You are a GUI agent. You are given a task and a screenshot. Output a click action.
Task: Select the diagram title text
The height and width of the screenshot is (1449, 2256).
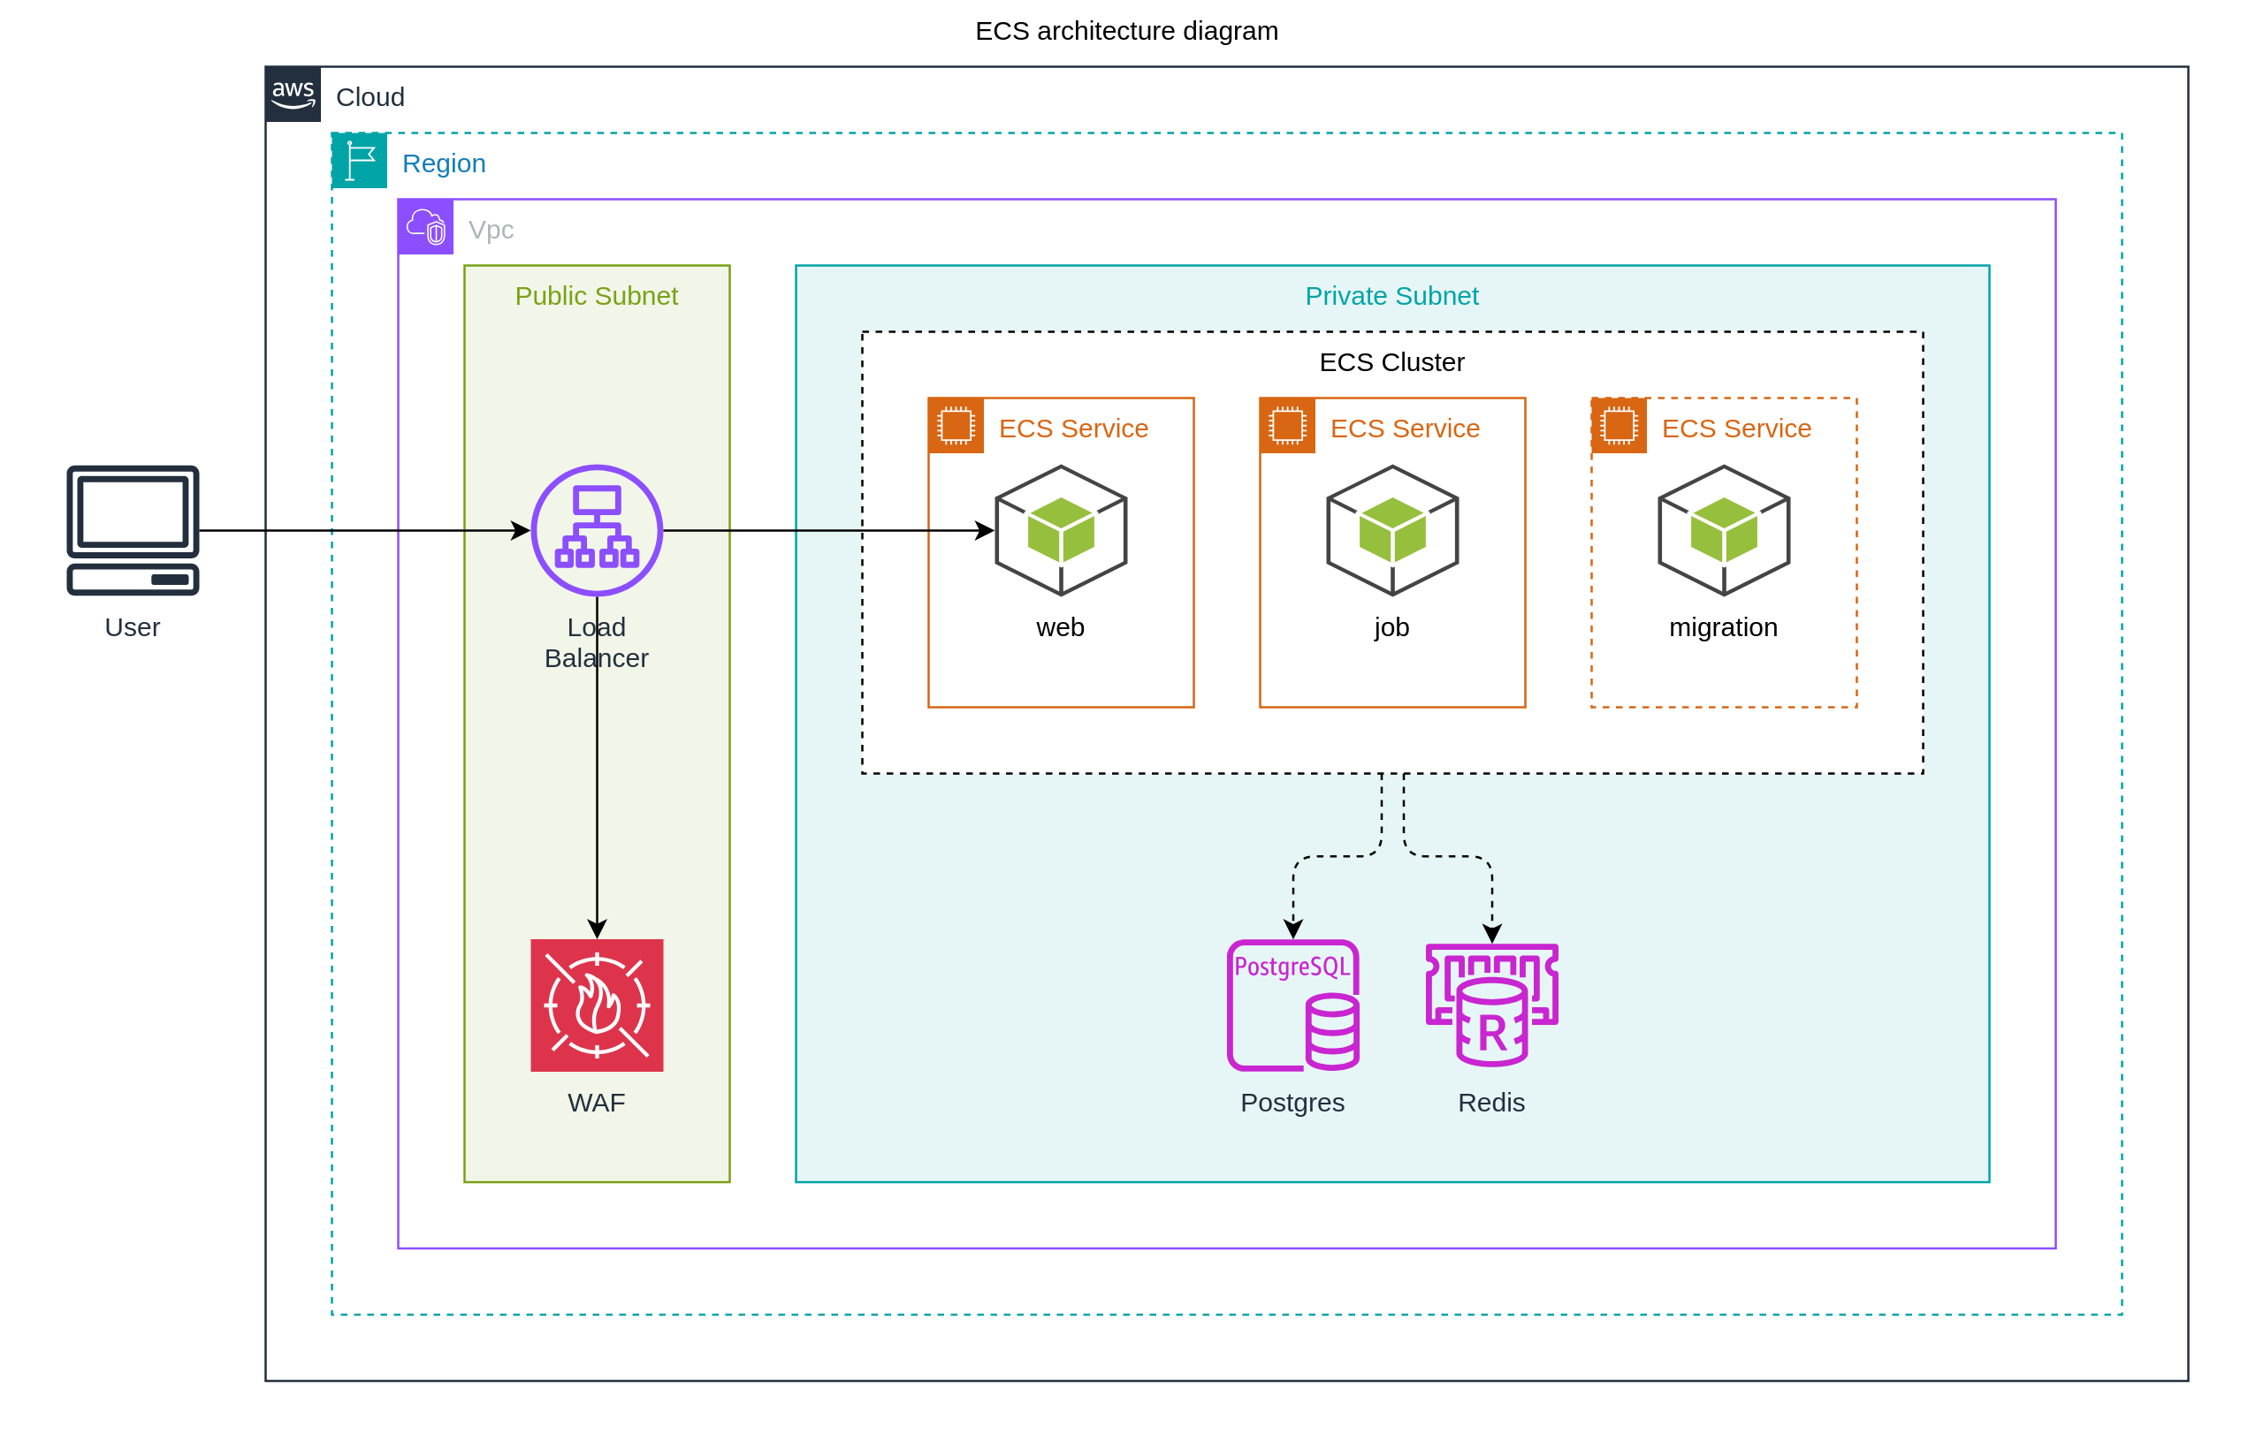click(1126, 31)
